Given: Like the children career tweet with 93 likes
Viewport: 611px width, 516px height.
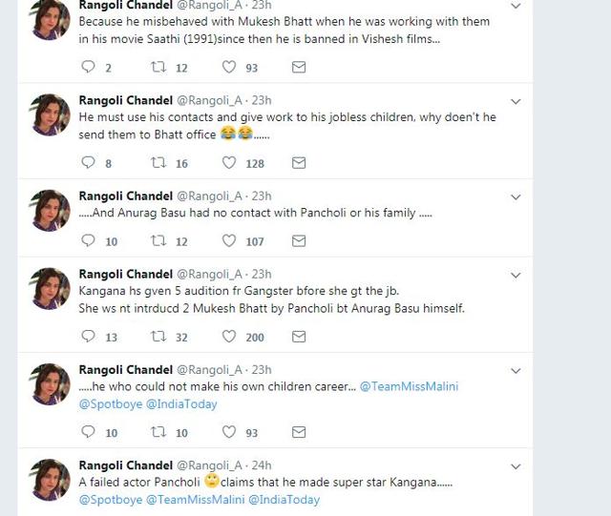Looking at the screenshot, I should tap(229, 431).
